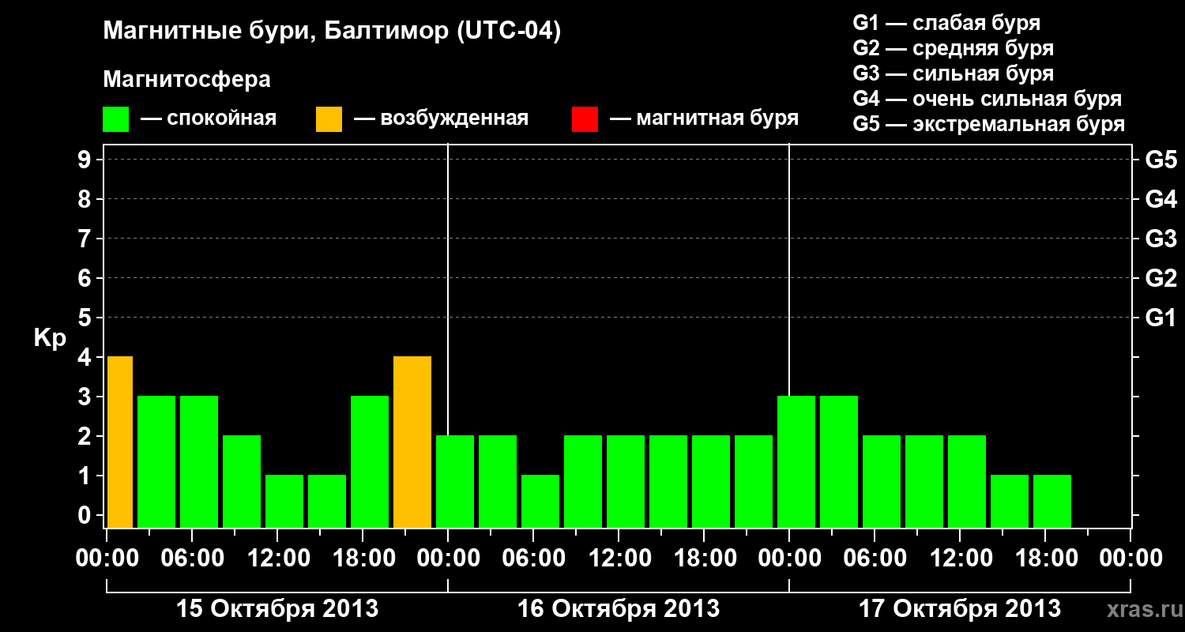1185x632 pixels.
Task: Click the '06:00' time label under 17 October
Action: coord(875,559)
